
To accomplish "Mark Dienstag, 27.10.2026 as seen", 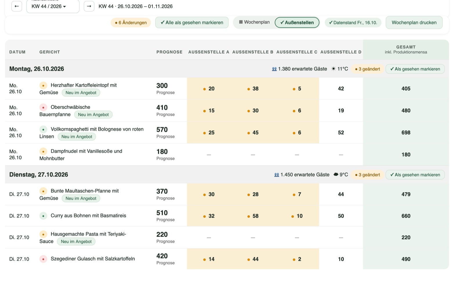I will coord(415,175).
